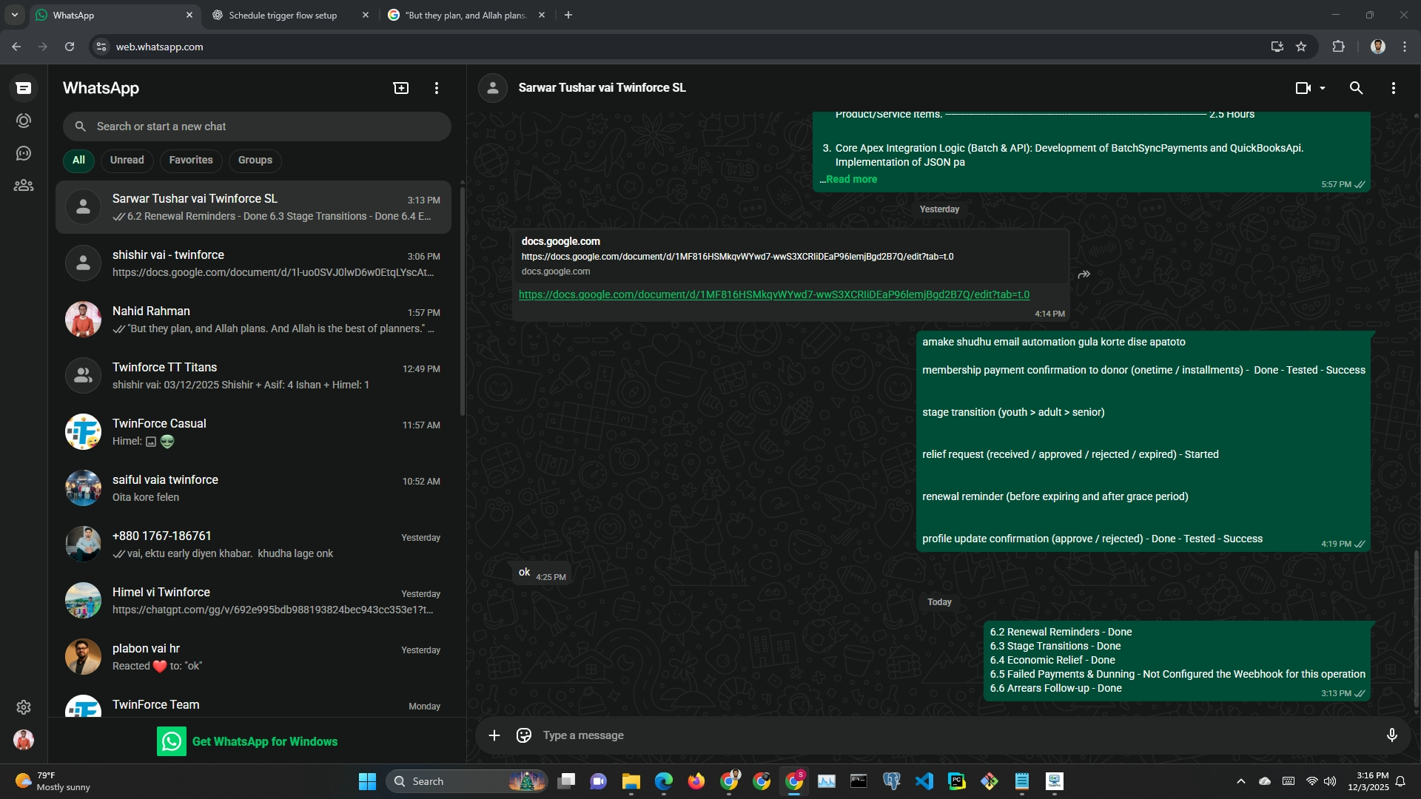Open chat list three-dot menu
This screenshot has width=1421, height=799.
(x=437, y=88)
